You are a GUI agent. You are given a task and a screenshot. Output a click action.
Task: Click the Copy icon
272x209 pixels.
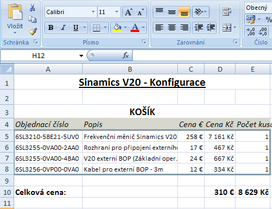coord(33,20)
